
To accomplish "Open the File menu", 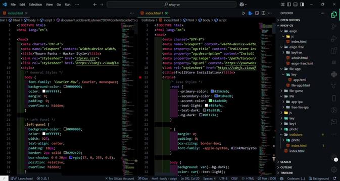I will coord(13,5).
